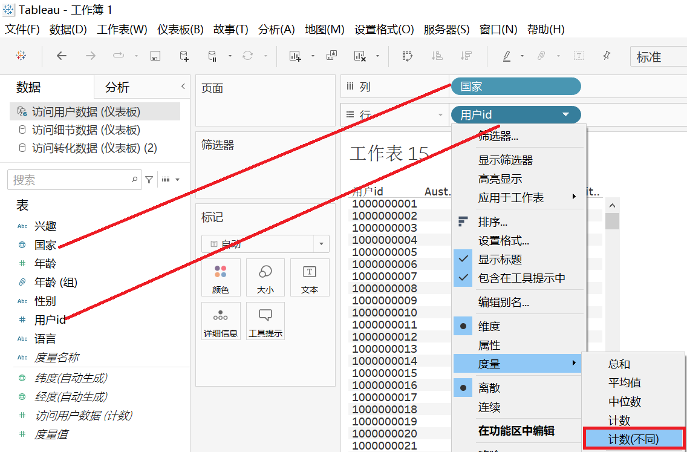Screen dimensions: 687x452
Task: Create a new worksheet from the toolbar
Action: point(295,56)
